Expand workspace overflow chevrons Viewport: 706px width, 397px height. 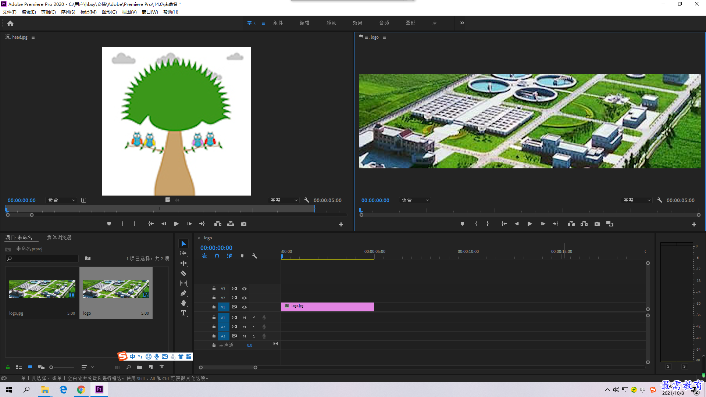click(x=462, y=23)
